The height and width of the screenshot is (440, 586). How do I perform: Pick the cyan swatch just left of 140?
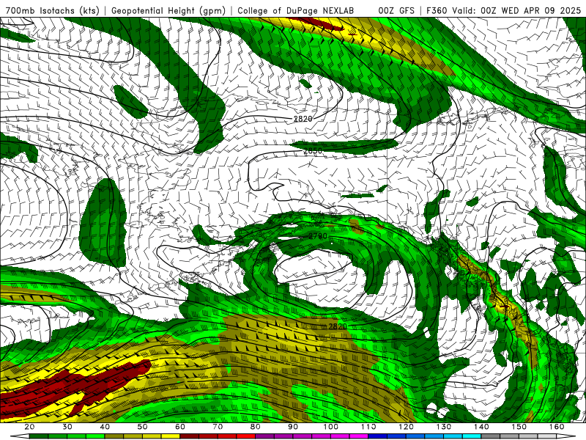[472, 436]
